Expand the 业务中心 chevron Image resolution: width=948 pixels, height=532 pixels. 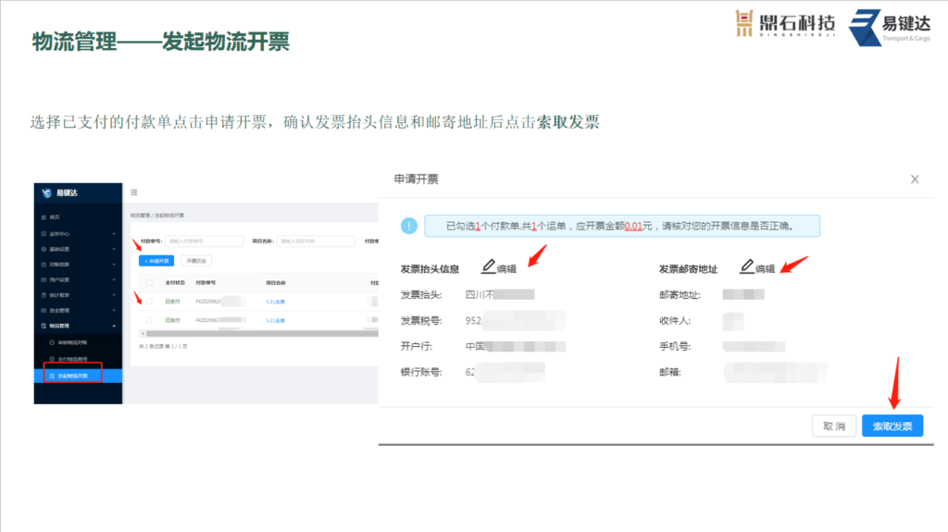pyautogui.click(x=114, y=233)
